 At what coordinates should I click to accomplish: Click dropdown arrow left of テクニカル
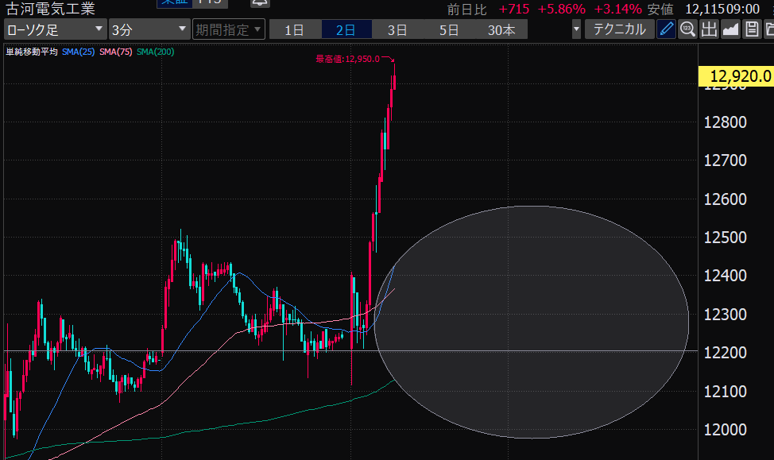click(x=576, y=30)
